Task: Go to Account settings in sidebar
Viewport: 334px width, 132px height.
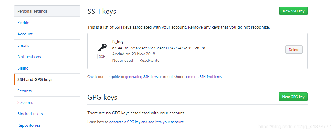Action: coord(47,34)
